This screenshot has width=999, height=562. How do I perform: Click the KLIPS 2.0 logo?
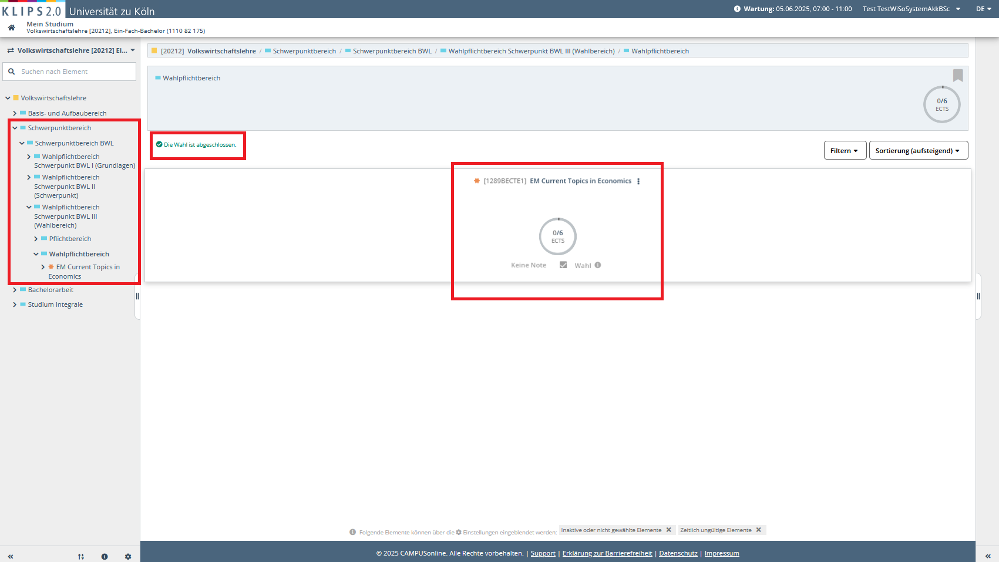coord(32,11)
